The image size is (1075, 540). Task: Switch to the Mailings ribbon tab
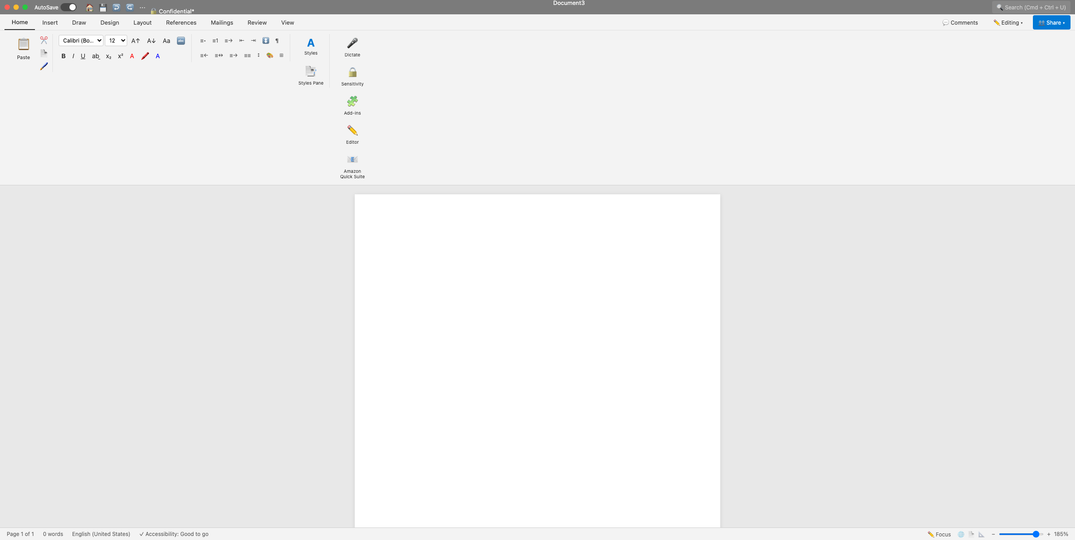[x=222, y=22]
